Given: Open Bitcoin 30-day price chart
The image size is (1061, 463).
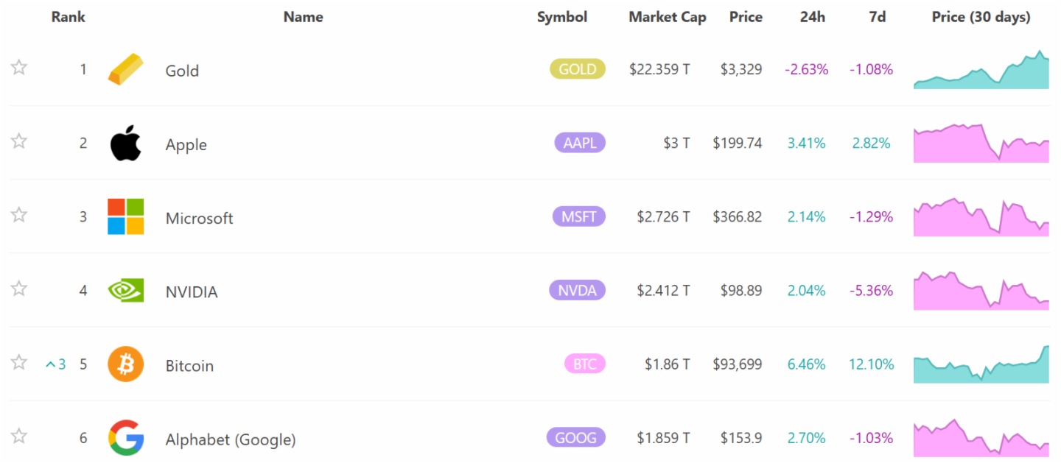Looking at the screenshot, I should [981, 364].
